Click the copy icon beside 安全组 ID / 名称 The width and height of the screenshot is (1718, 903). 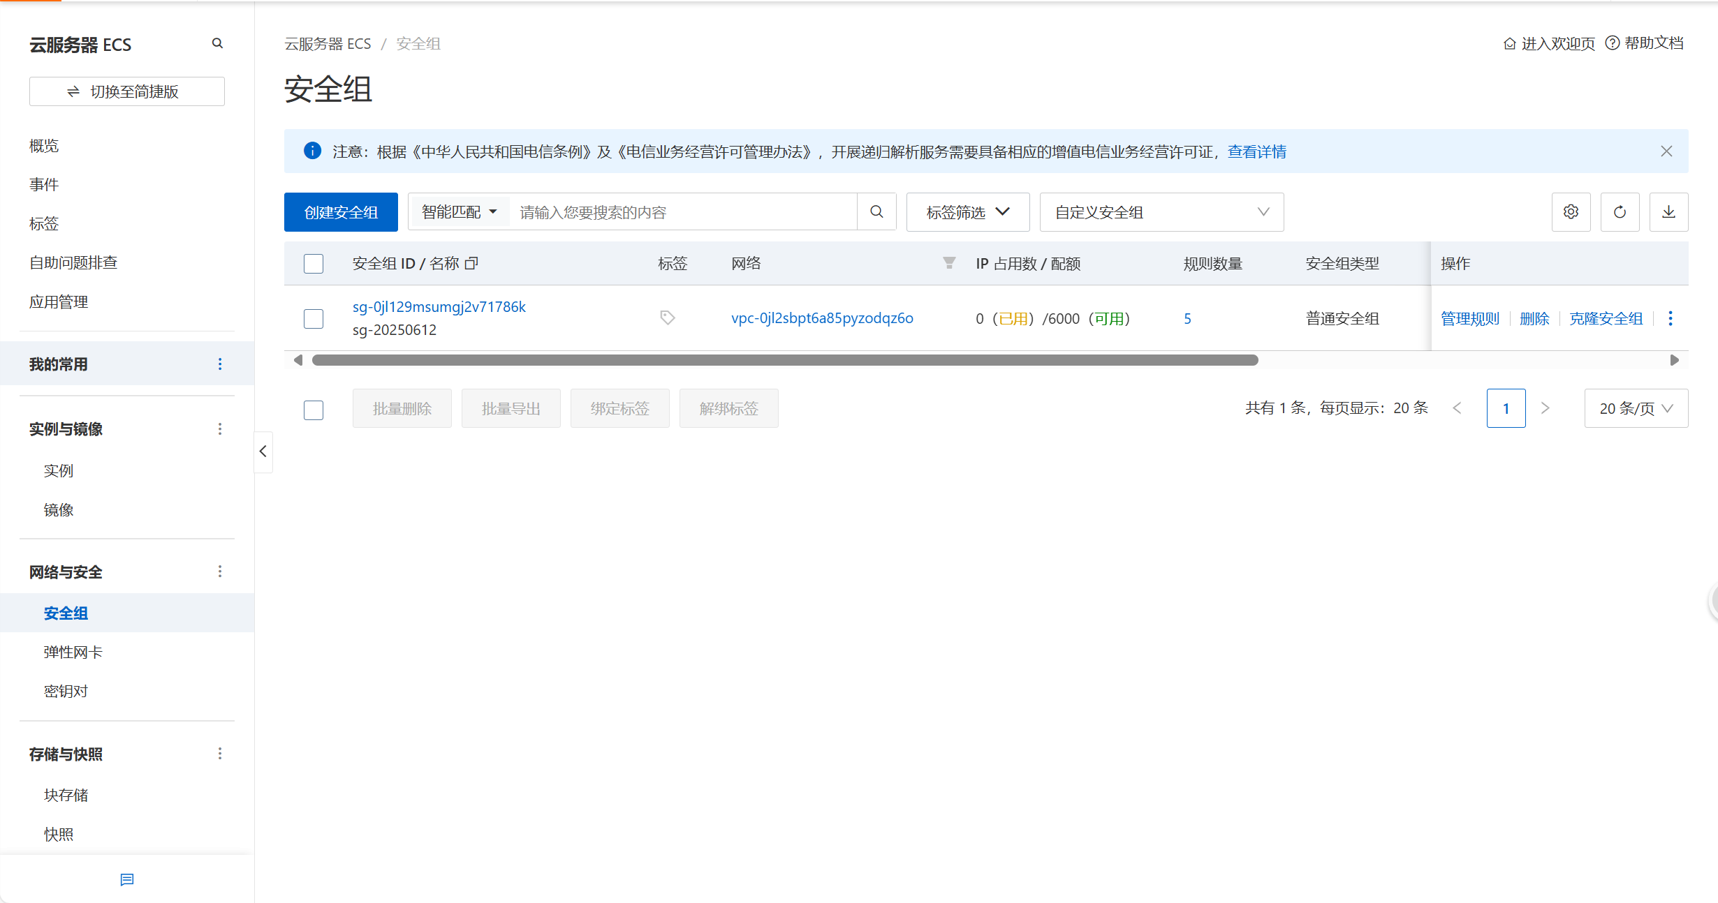pos(471,263)
